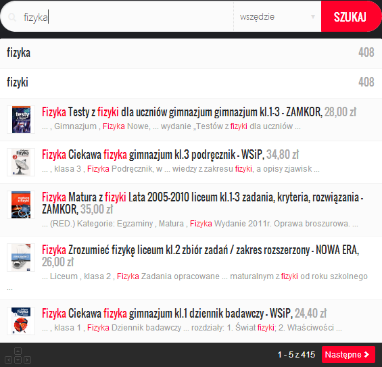The image size is (382, 367).
Task: Click the Testy z fizyki book cover thumbnail
Action: click(21, 120)
